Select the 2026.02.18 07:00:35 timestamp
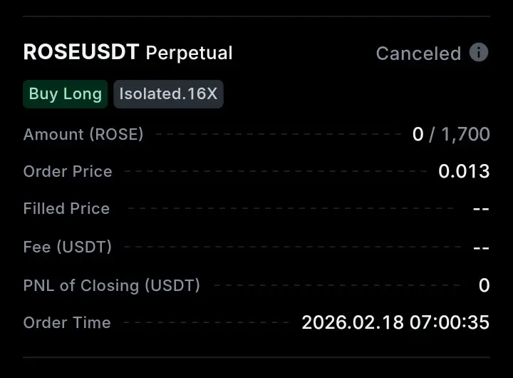The height and width of the screenshot is (378, 513). [395, 322]
